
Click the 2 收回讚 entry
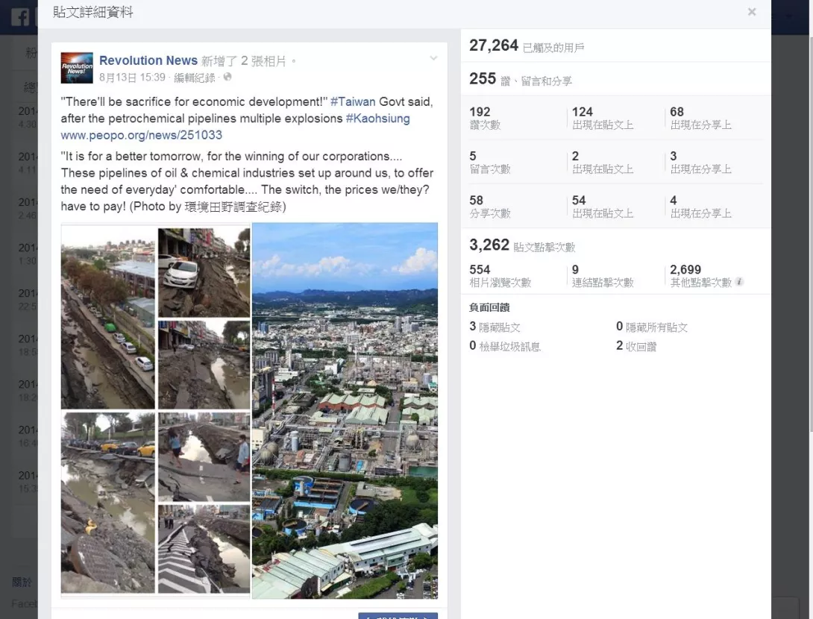click(x=636, y=346)
